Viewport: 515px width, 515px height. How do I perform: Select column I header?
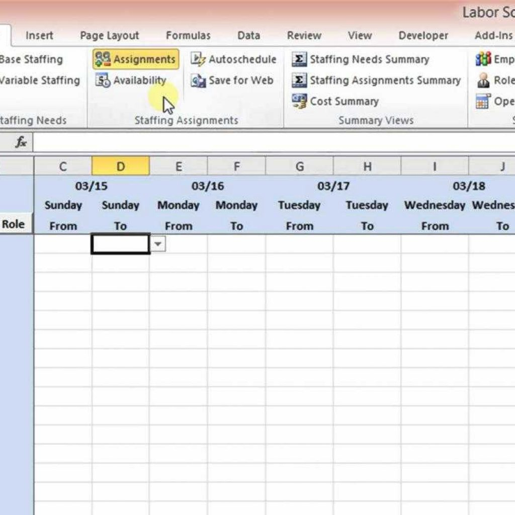435,166
